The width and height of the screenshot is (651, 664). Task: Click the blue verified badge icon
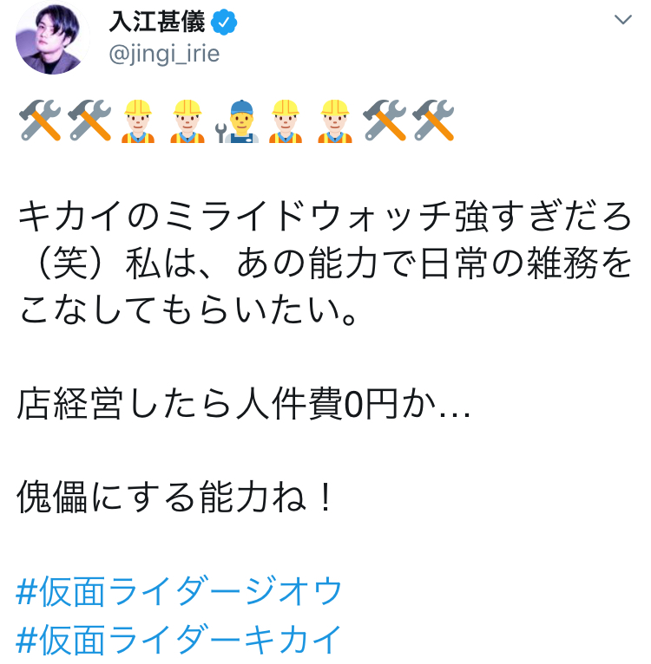224,22
